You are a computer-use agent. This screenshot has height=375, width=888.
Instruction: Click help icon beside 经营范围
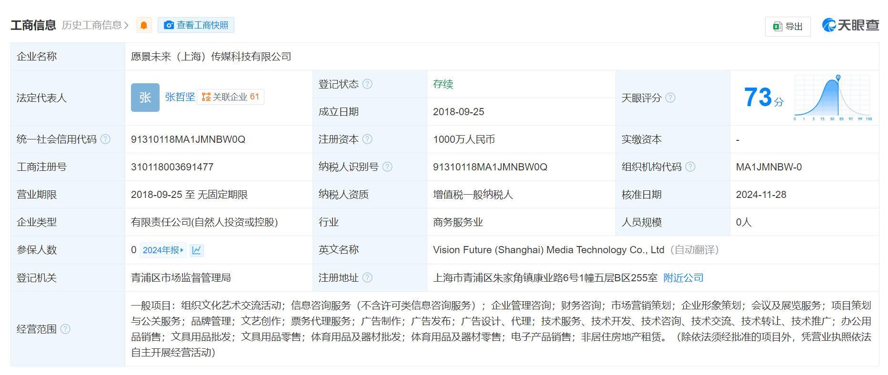pyautogui.click(x=66, y=329)
